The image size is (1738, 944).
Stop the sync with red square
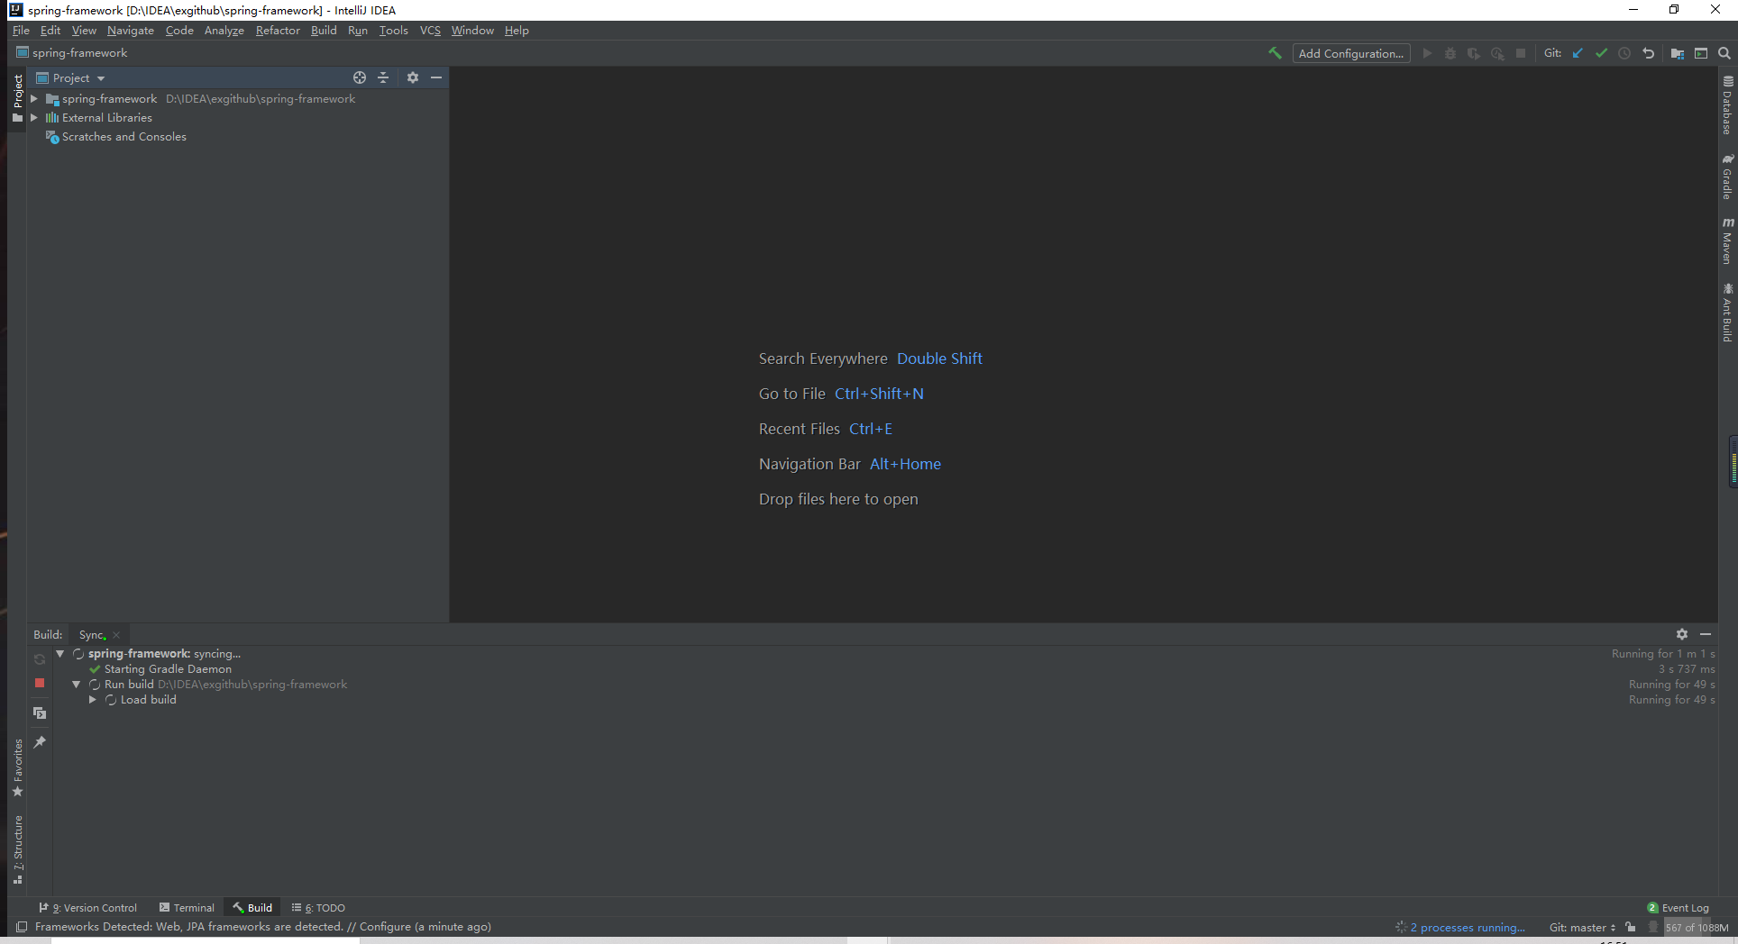[x=40, y=684]
